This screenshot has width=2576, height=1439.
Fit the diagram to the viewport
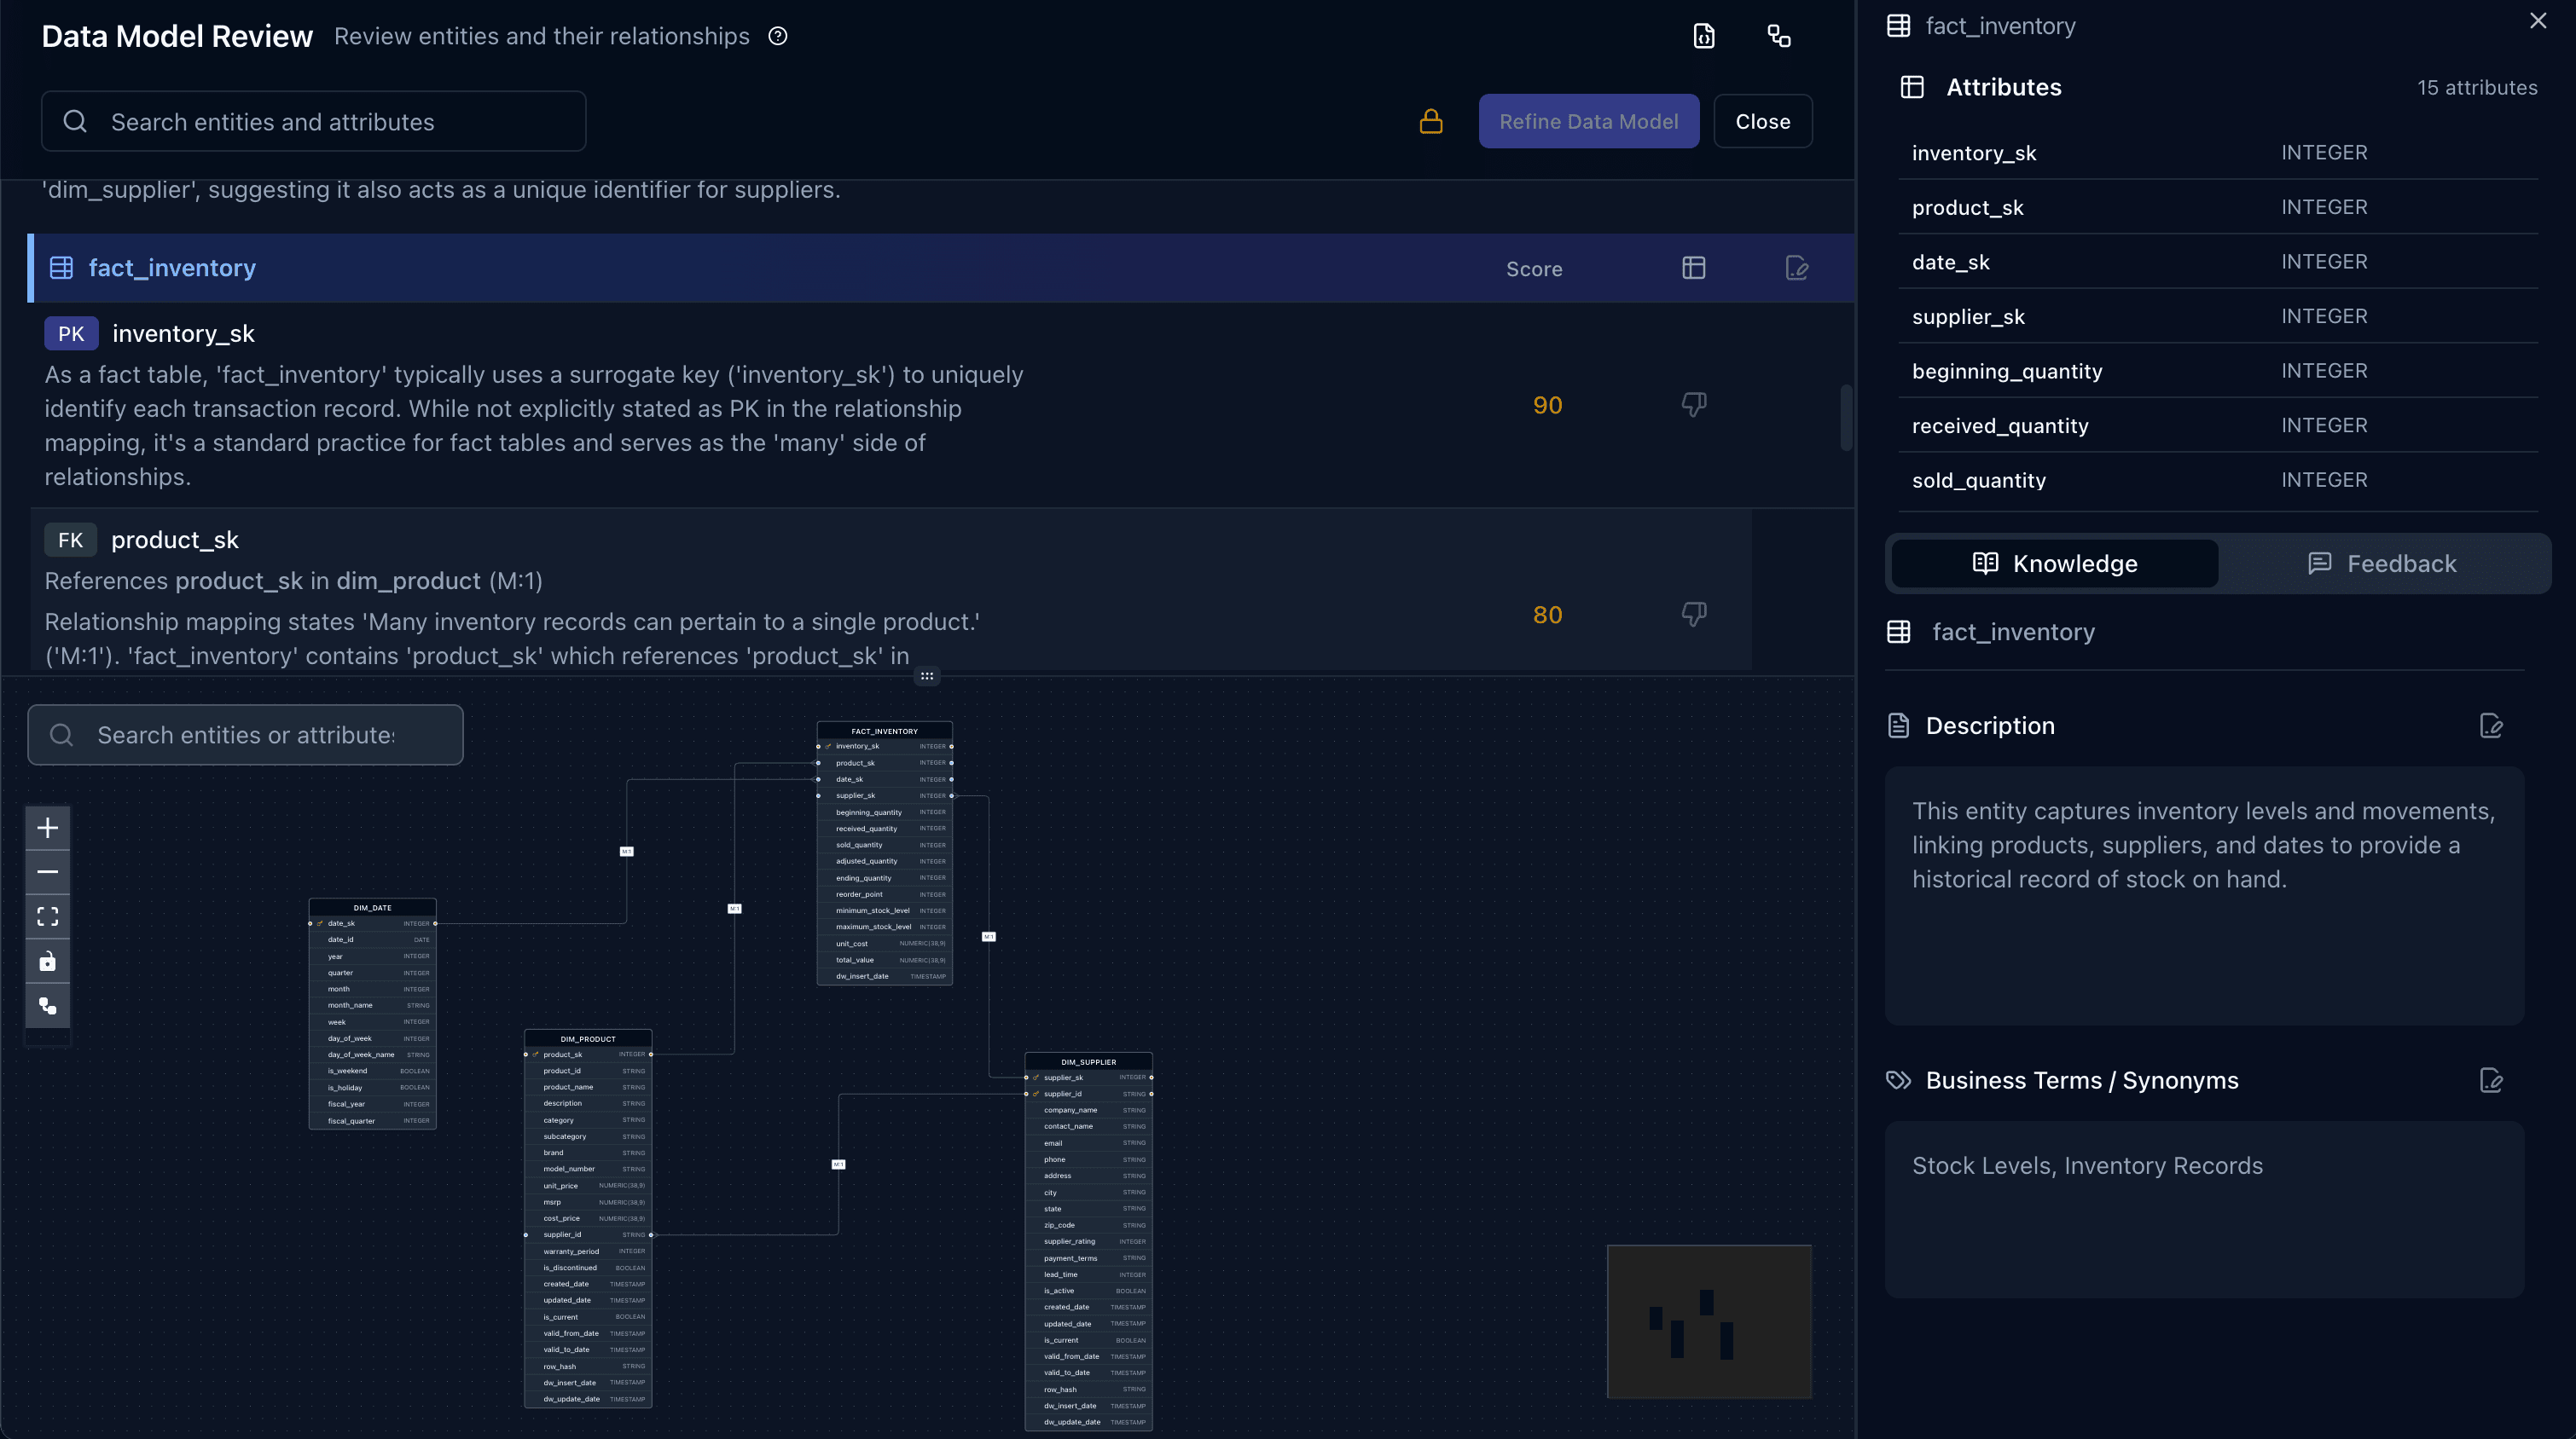coord(47,916)
